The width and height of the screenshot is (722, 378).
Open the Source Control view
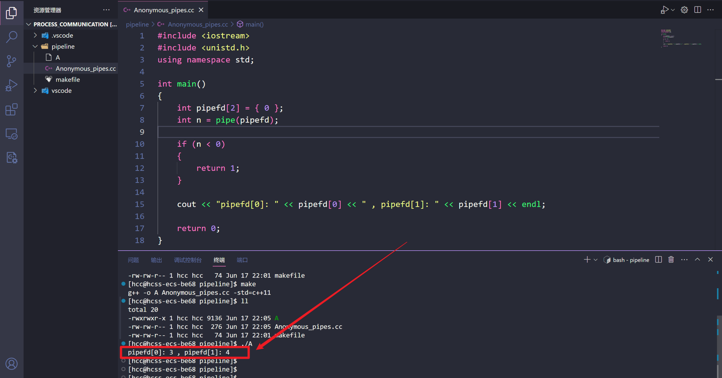tap(11, 61)
